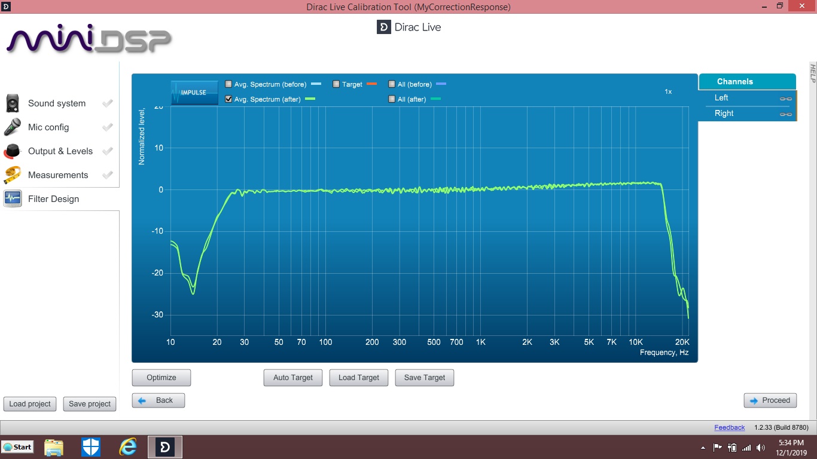This screenshot has height=459, width=817.
Task: Open the Impulse response view button
Action: pyautogui.click(x=195, y=93)
